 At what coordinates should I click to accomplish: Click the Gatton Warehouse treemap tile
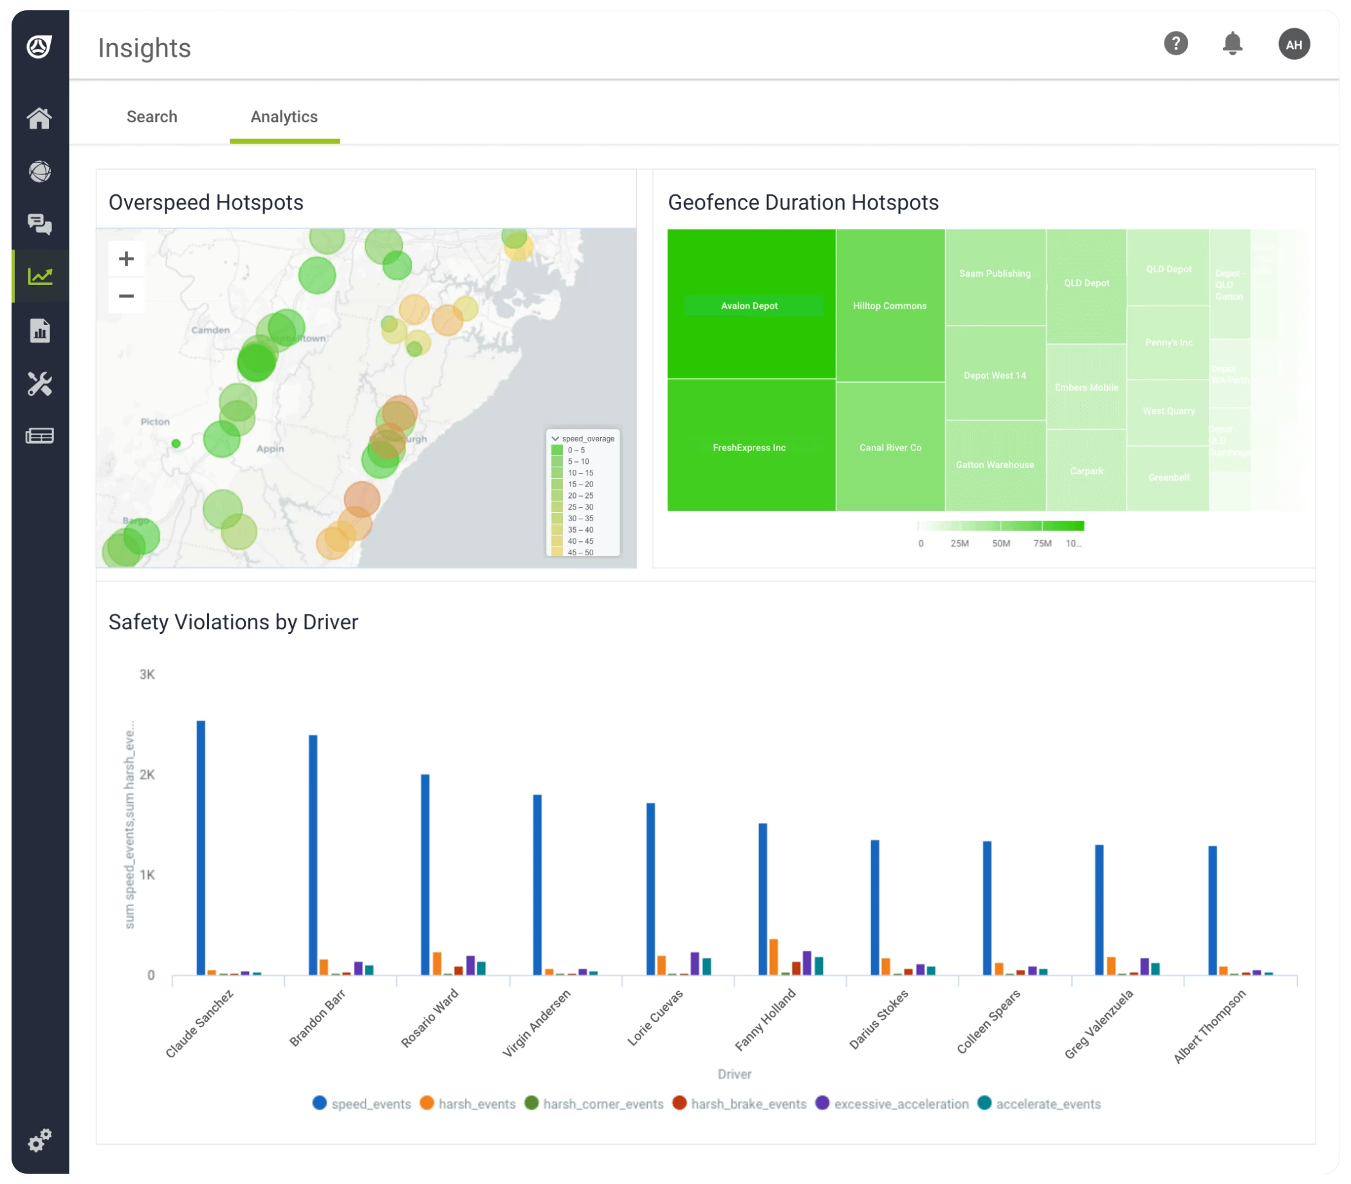coord(995,465)
